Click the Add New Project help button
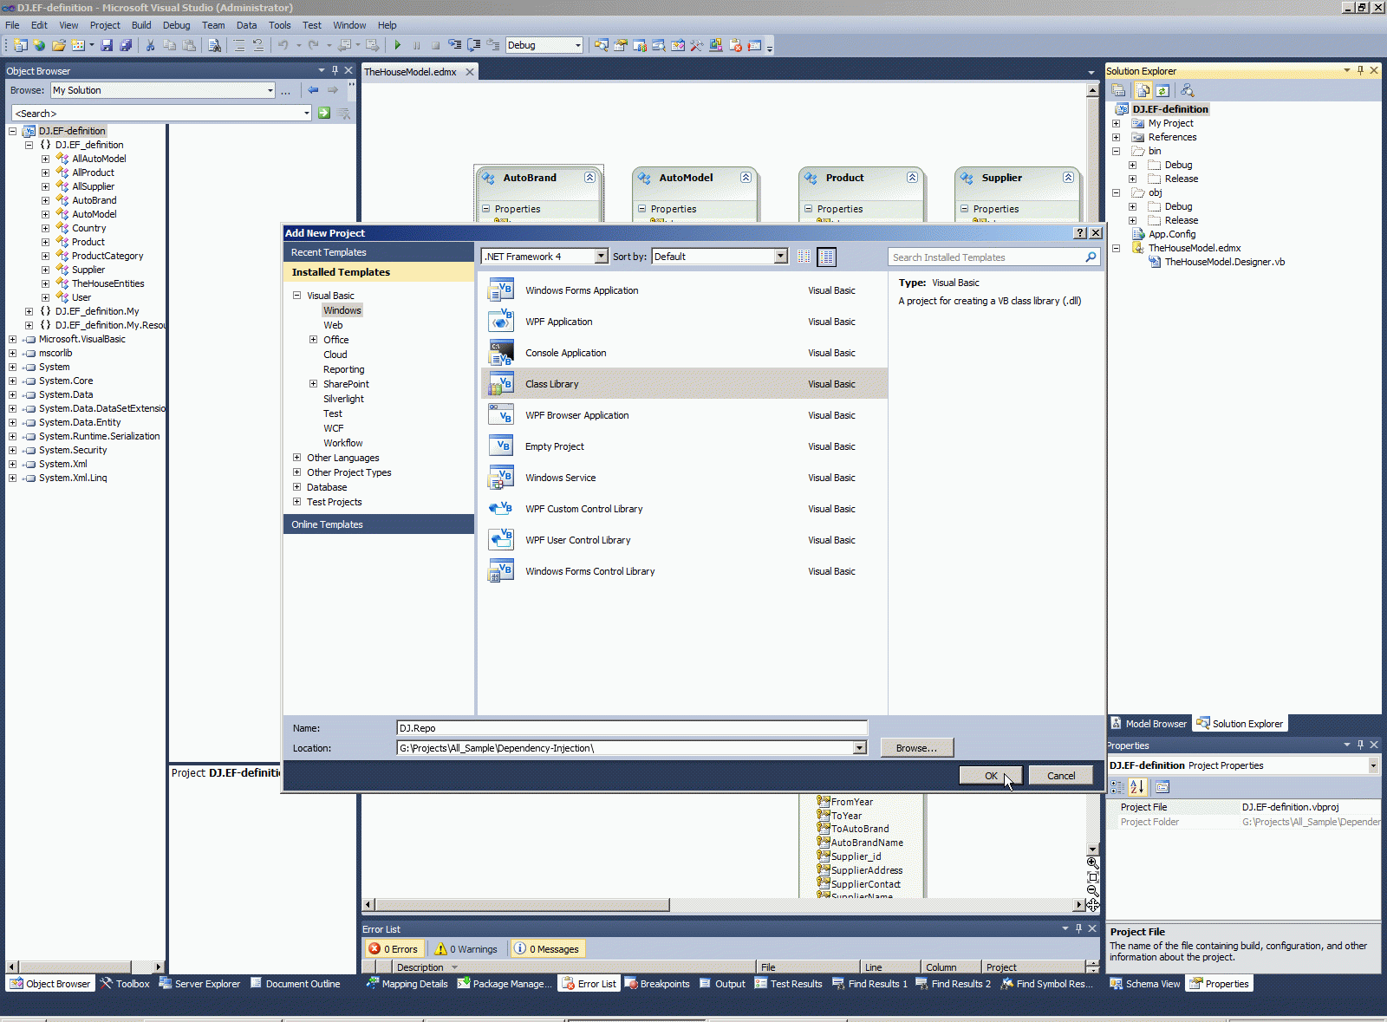 (x=1080, y=232)
